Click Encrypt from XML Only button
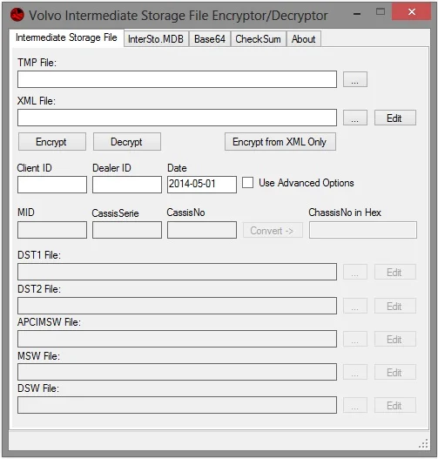Screen dimensions: 438x459 click(x=280, y=142)
